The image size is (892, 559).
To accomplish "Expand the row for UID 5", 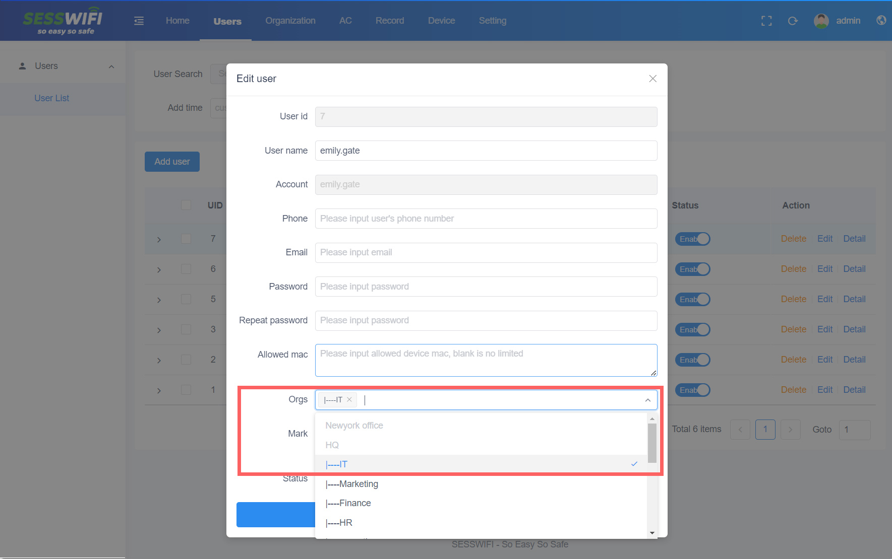I will click(159, 300).
